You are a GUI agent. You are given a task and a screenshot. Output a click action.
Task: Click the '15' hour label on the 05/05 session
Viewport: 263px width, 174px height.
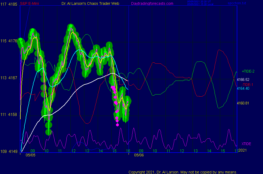[x=114, y=151]
